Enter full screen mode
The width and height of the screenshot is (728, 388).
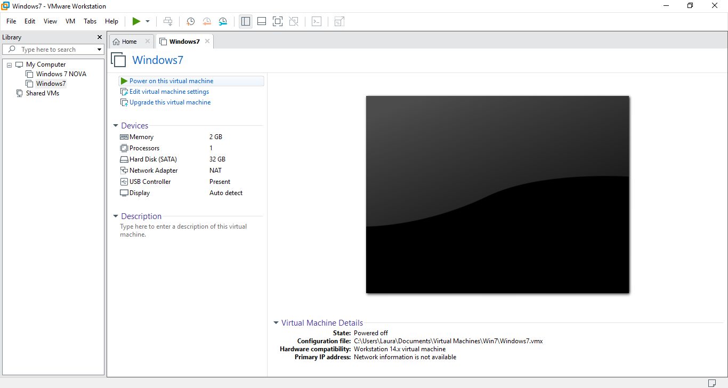[x=278, y=21]
